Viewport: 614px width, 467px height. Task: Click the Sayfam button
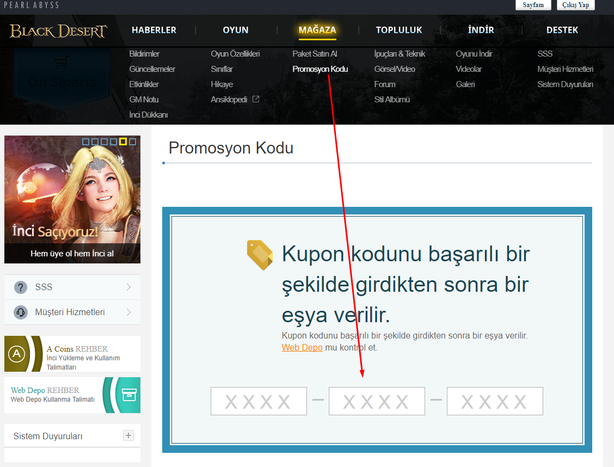[x=533, y=5]
